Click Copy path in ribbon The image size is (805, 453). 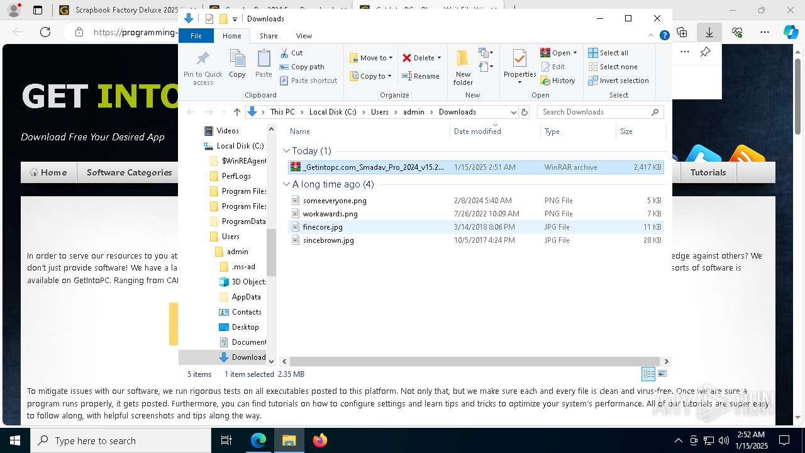coord(302,67)
